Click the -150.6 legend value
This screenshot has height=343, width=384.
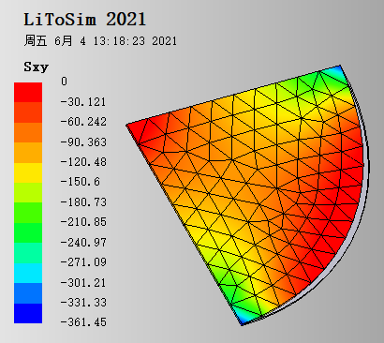click(x=81, y=182)
